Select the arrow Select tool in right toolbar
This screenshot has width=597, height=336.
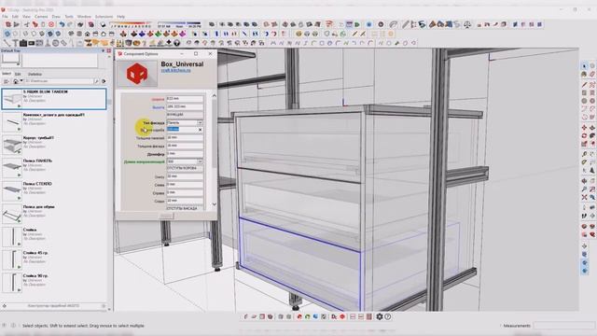click(585, 65)
